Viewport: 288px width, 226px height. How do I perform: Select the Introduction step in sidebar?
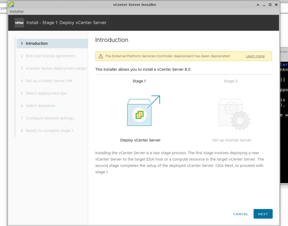52,43
